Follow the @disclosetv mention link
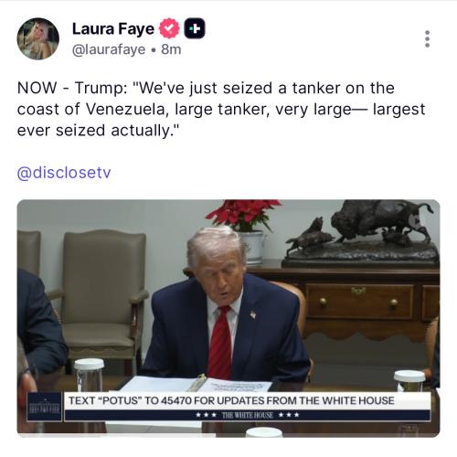Image resolution: width=457 pixels, height=457 pixels. click(64, 173)
